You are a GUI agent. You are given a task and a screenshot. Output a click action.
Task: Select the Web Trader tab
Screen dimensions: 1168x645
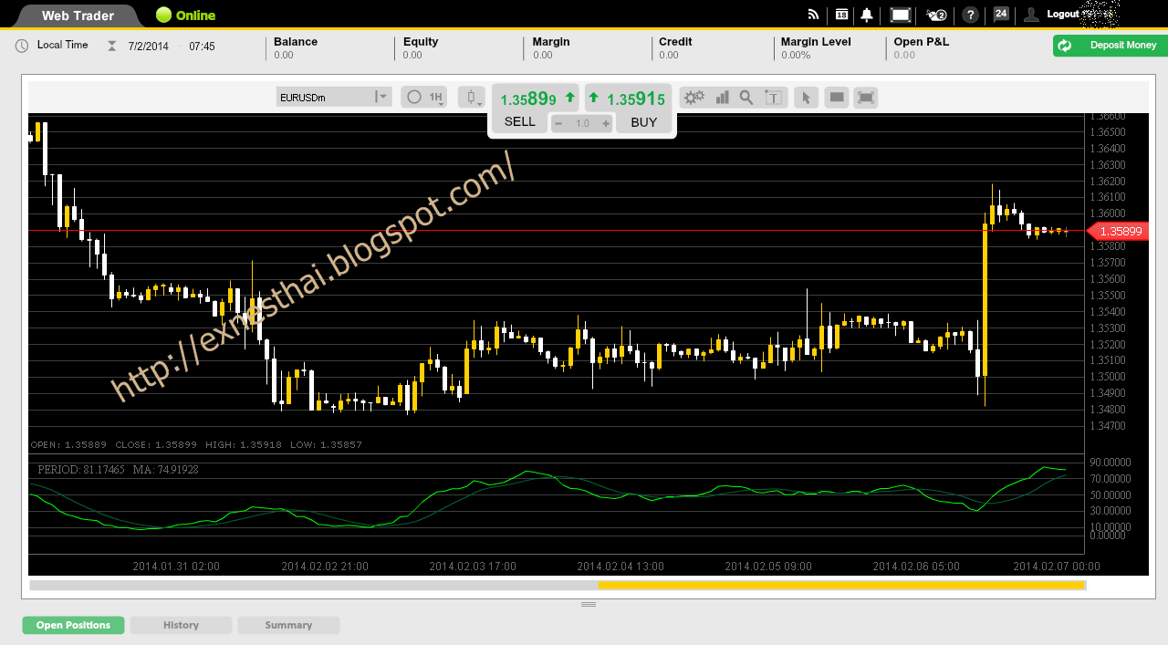pos(78,16)
